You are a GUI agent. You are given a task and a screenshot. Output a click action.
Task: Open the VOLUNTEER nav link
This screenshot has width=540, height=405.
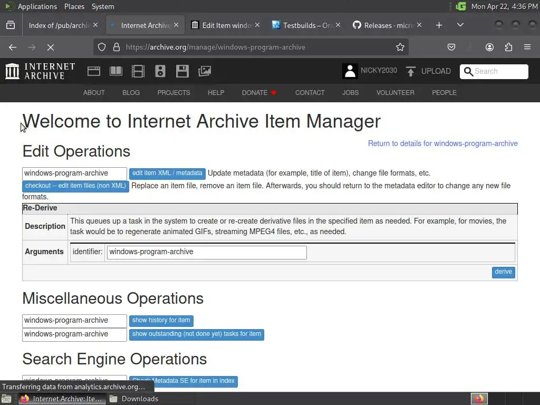(395, 93)
